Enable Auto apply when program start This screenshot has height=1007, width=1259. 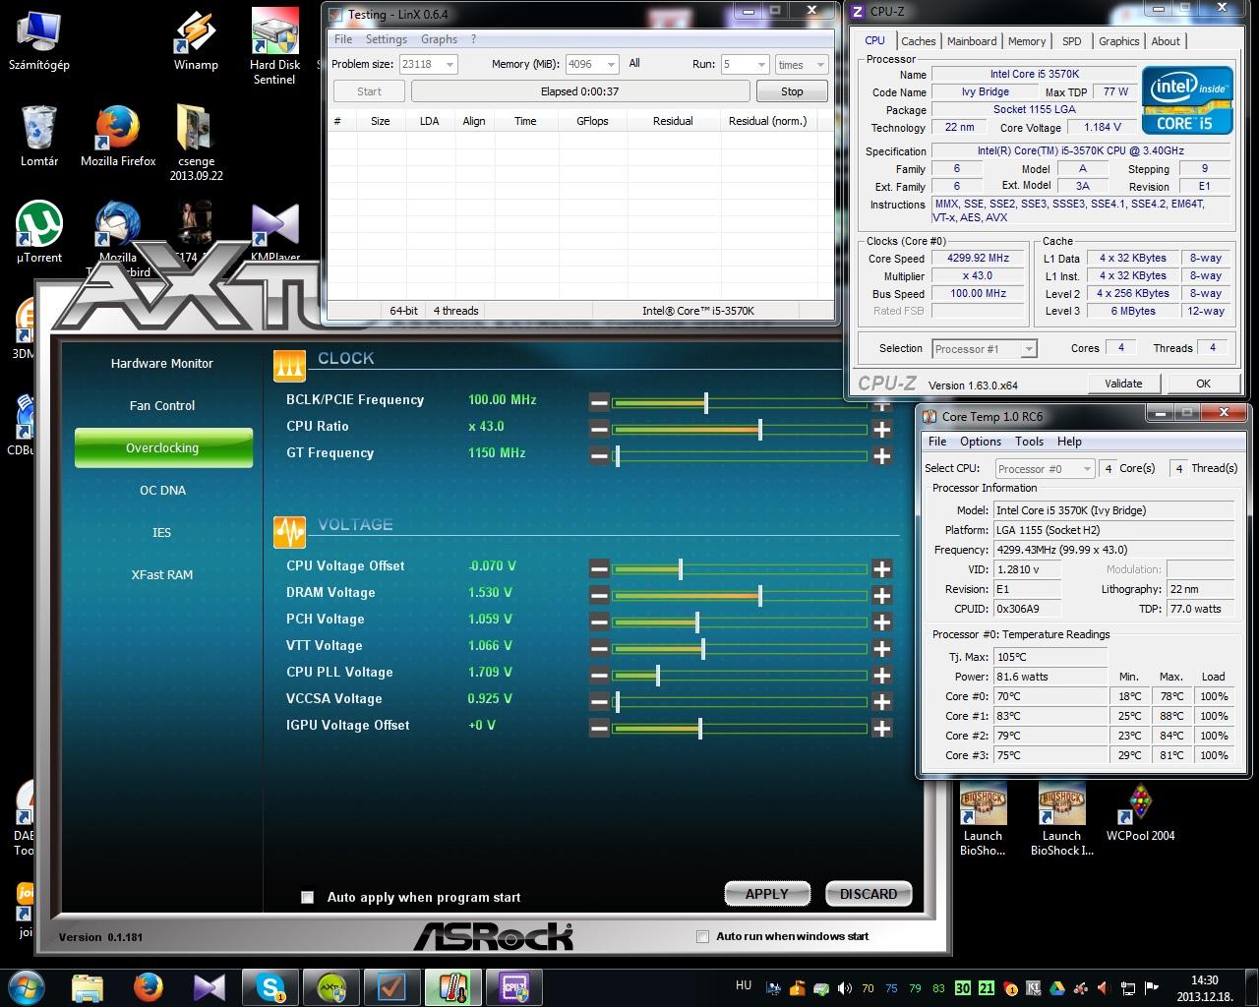[307, 897]
